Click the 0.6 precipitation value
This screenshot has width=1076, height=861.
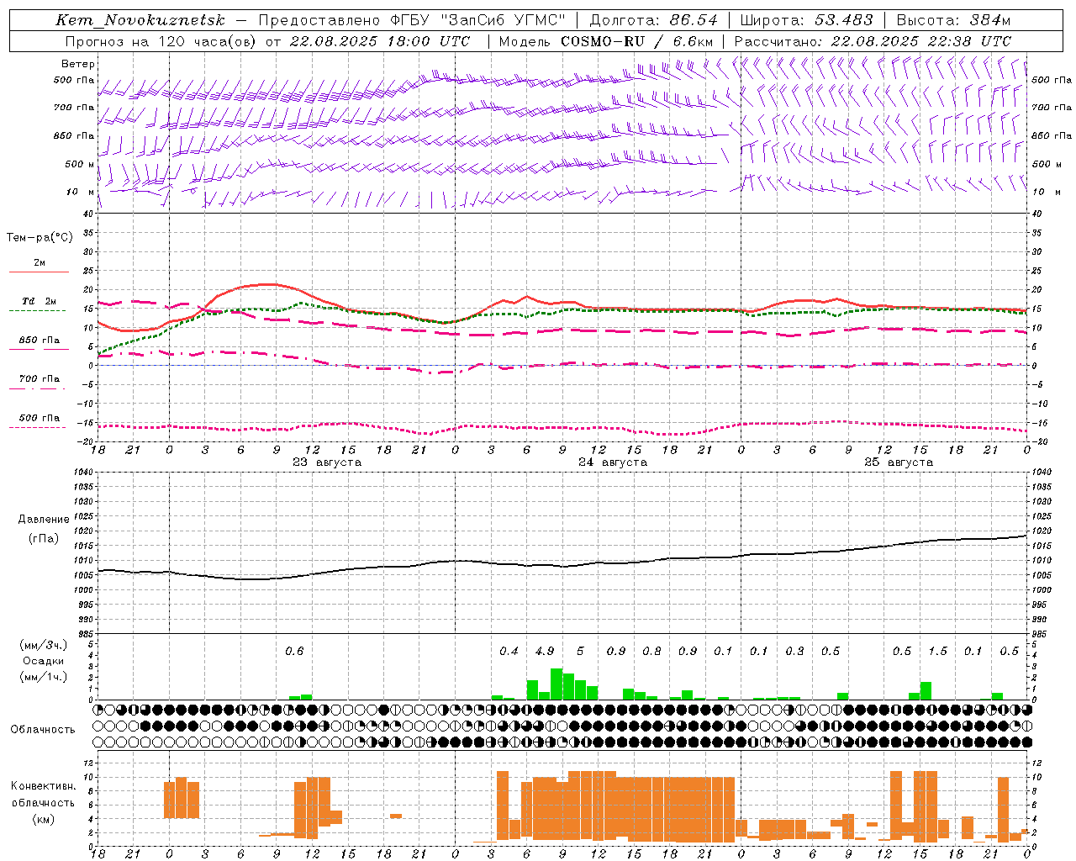(x=294, y=651)
